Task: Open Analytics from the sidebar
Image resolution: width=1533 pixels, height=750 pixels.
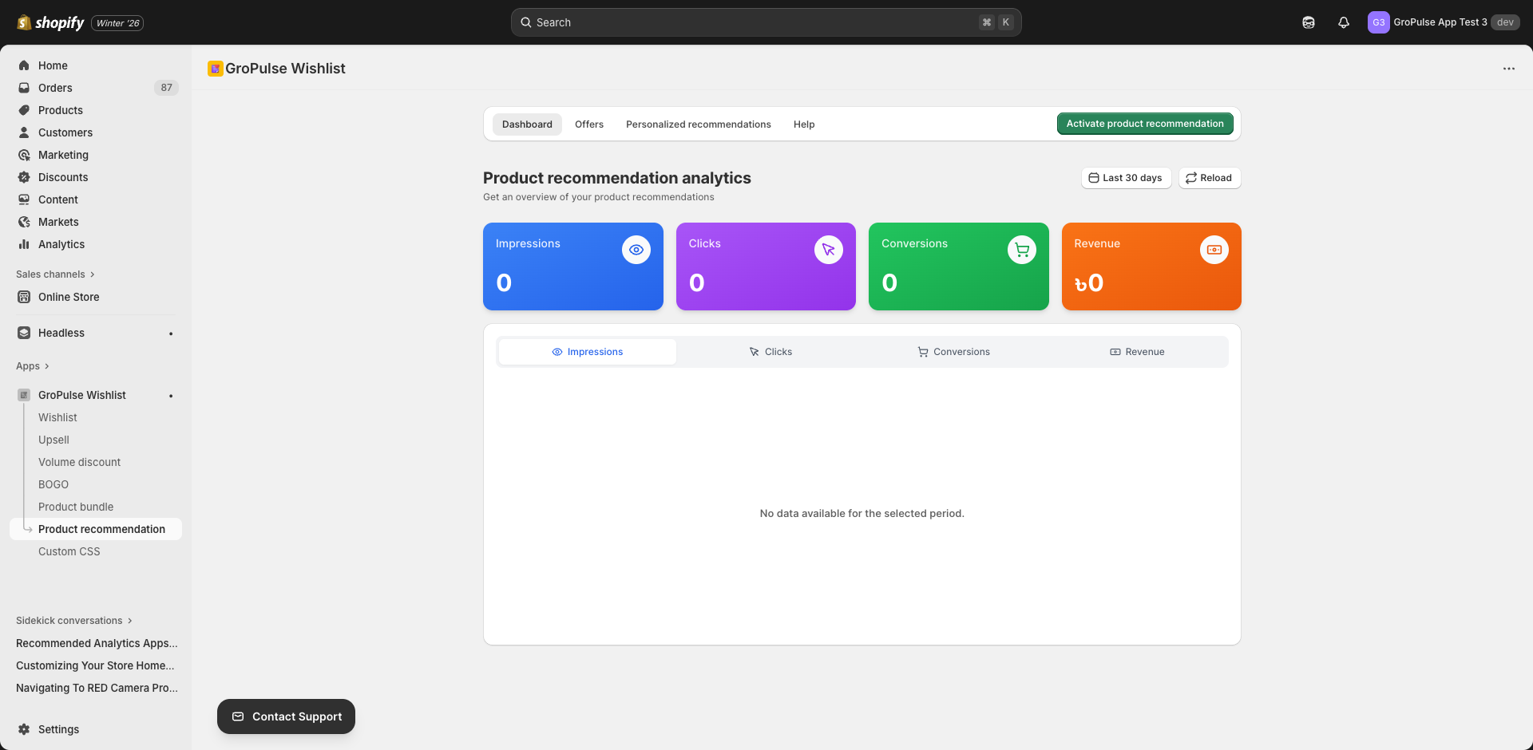Action: (61, 244)
